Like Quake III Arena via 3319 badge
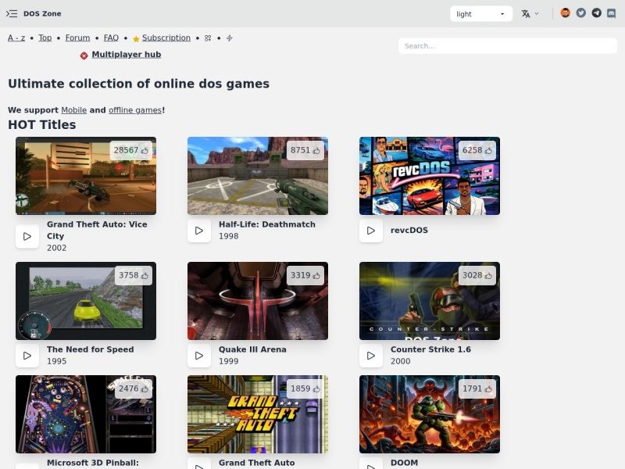Viewport: 625px width, 469px height. click(x=305, y=276)
